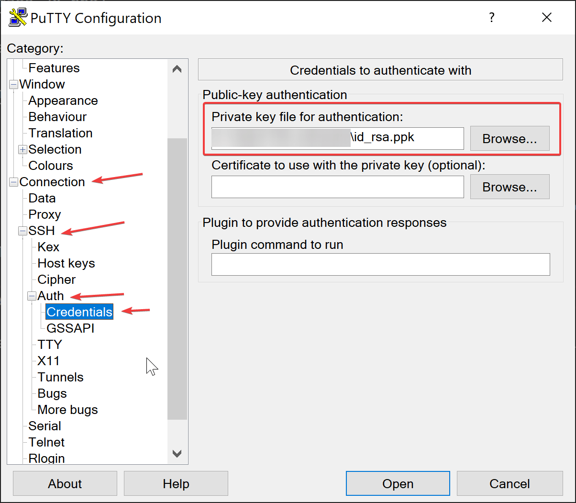
Task: Open the About dialog
Action: 65,484
